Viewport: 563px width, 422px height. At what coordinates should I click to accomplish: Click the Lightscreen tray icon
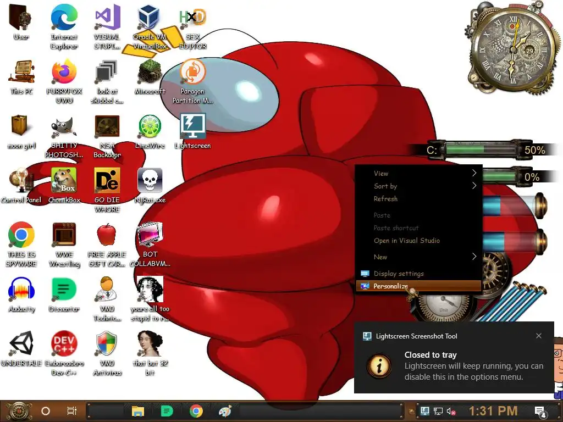425,411
